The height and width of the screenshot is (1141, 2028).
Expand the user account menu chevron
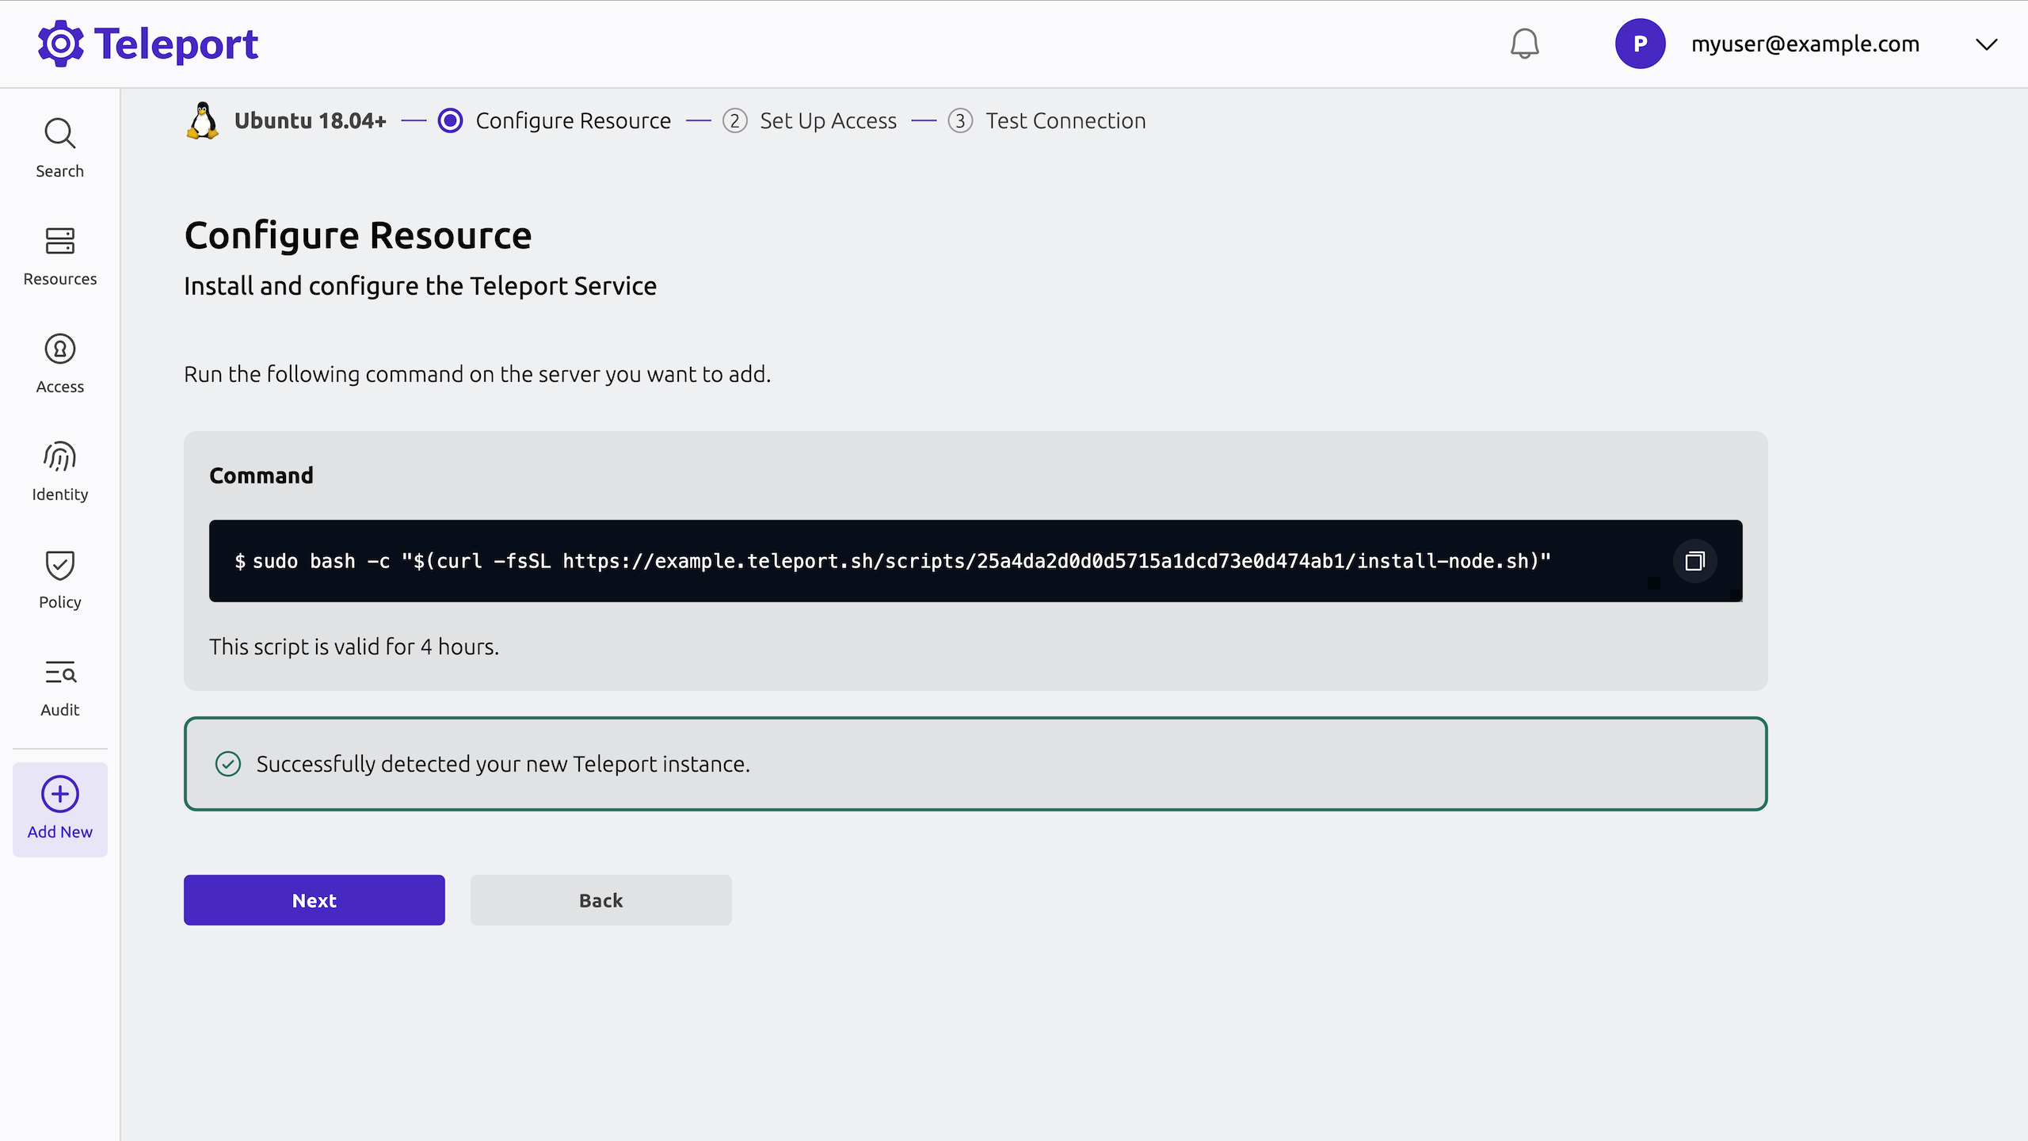[x=1986, y=44]
